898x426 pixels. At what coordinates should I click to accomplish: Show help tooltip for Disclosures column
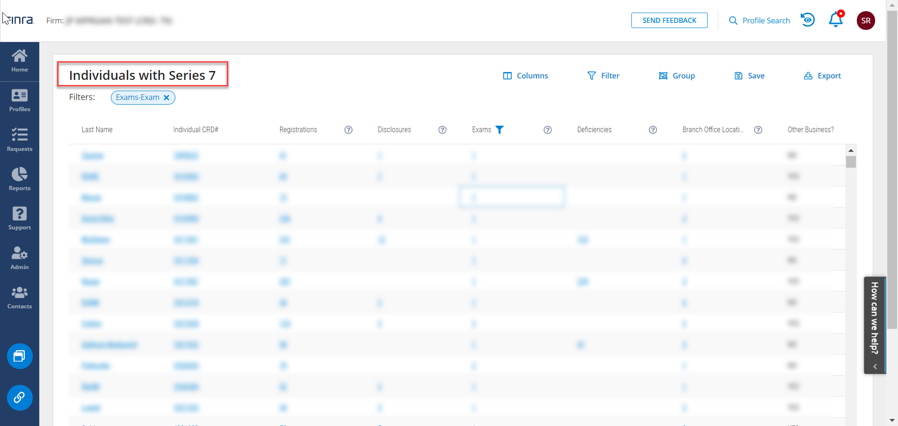coord(442,130)
